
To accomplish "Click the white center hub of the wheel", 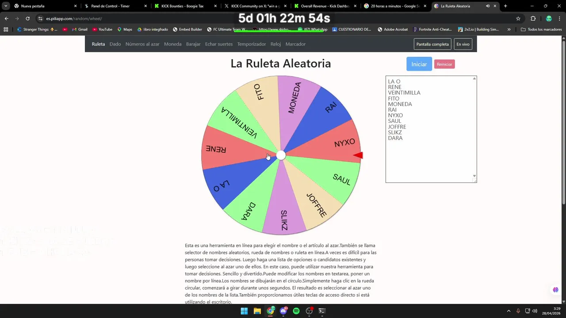I will tap(281, 155).
